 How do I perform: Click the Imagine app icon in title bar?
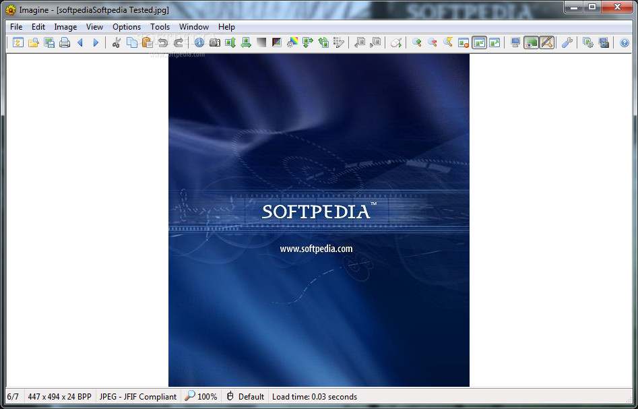point(11,9)
